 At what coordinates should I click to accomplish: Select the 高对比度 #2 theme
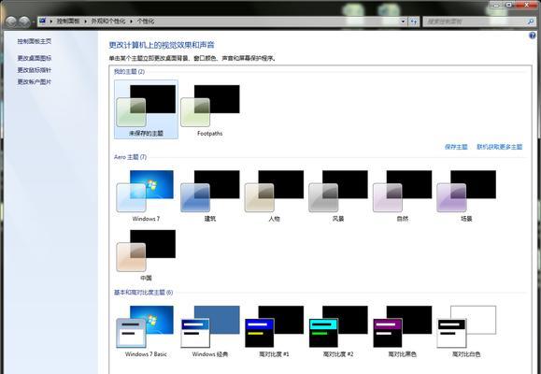pos(338,331)
